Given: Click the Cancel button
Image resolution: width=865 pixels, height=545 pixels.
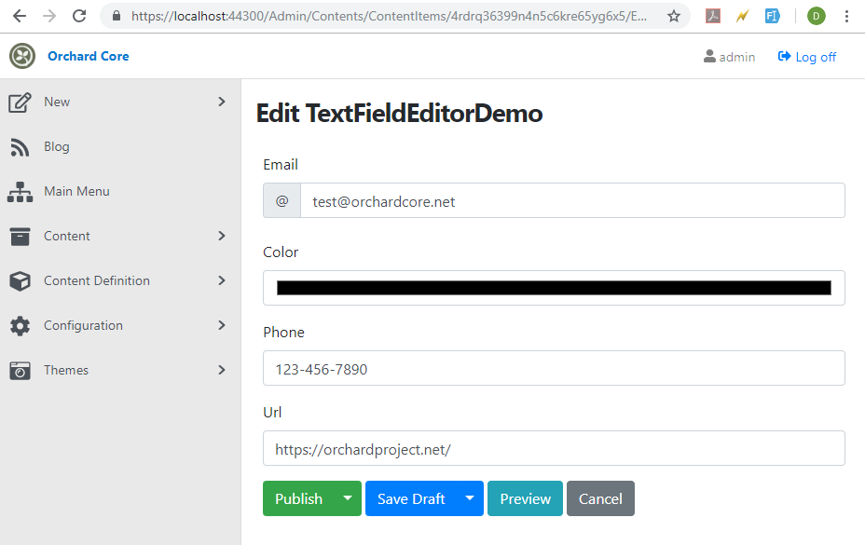Looking at the screenshot, I should coord(600,498).
